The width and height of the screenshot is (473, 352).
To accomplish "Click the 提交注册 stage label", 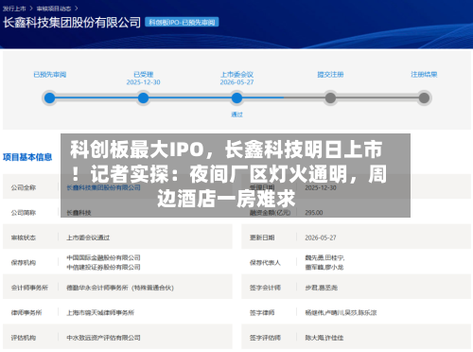I will pyautogui.click(x=330, y=75).
